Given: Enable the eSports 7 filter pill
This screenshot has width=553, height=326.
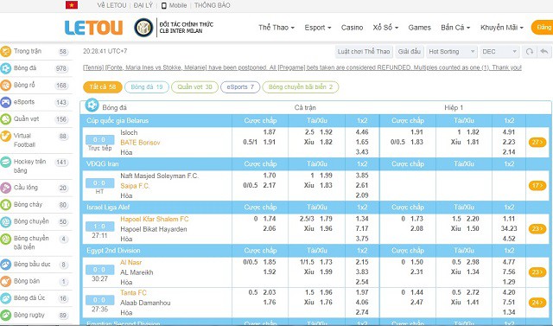Looking at the screenshot, I should [x=240, y=86].
